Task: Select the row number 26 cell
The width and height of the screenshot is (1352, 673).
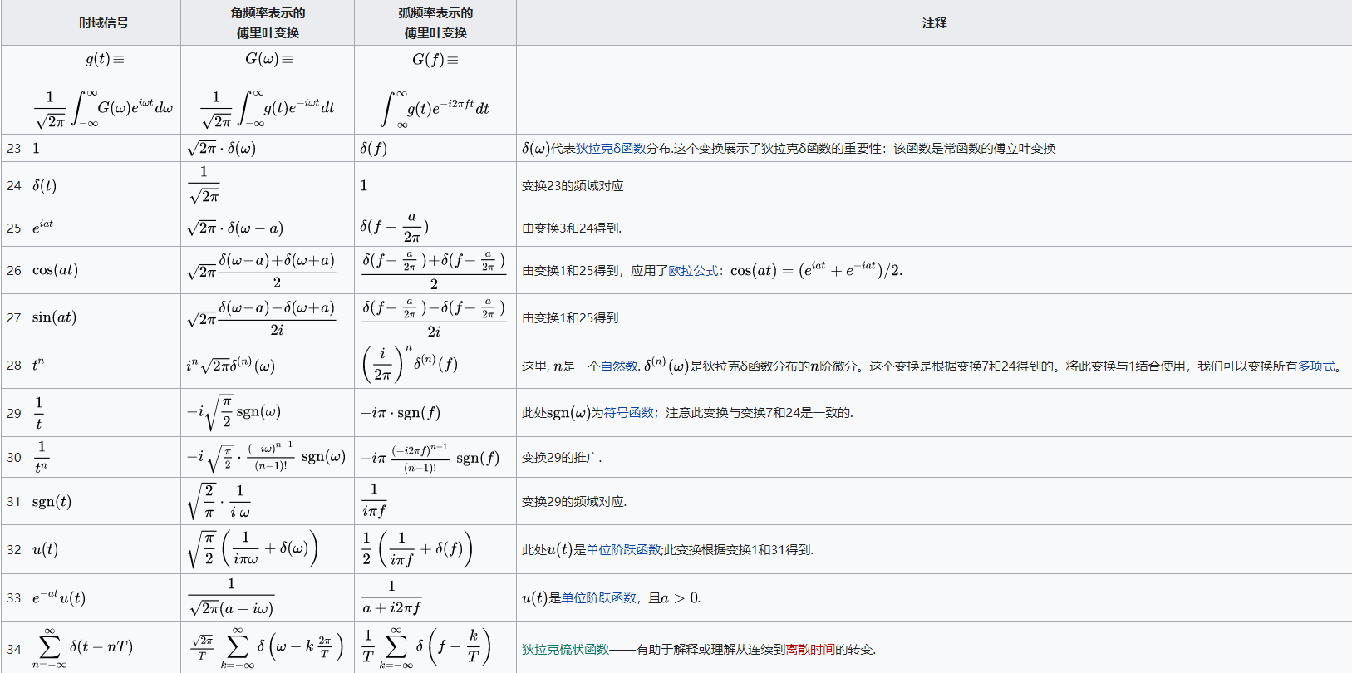Action: 14,270
